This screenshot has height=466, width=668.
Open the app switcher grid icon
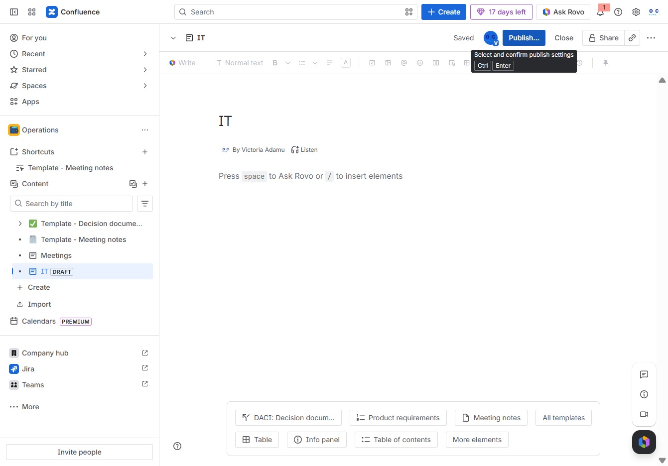click(x=32, y=12)
